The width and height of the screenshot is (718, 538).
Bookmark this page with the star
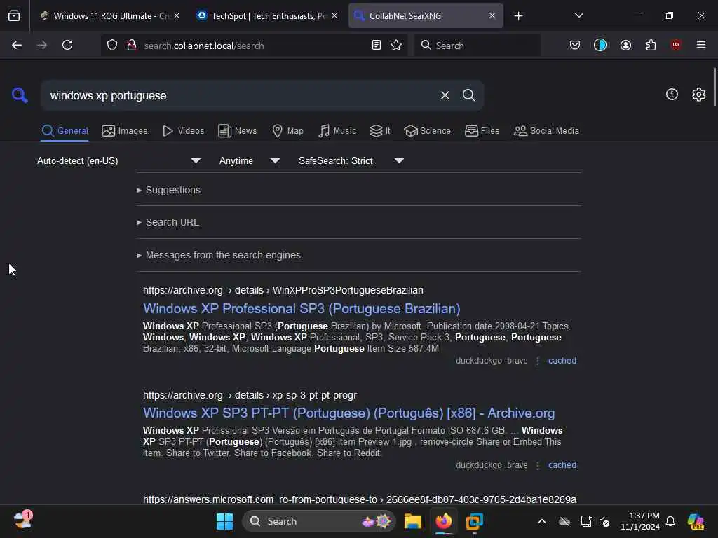(x=396, y=45)
